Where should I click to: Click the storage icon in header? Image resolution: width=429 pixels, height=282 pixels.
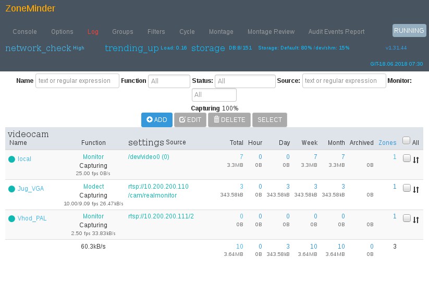pyautogui.click(x=208, y=48)
